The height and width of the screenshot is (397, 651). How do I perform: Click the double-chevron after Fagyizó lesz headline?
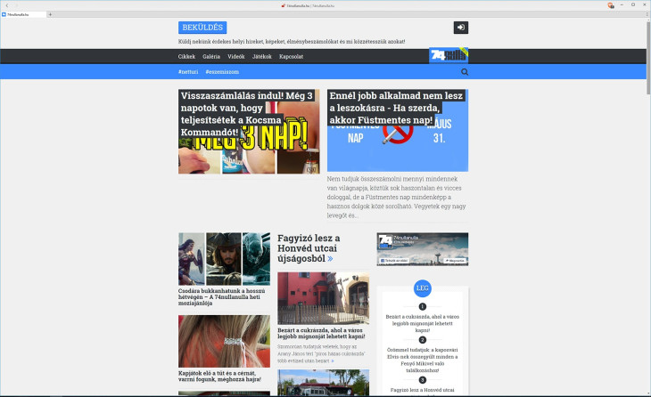(330, 259)
